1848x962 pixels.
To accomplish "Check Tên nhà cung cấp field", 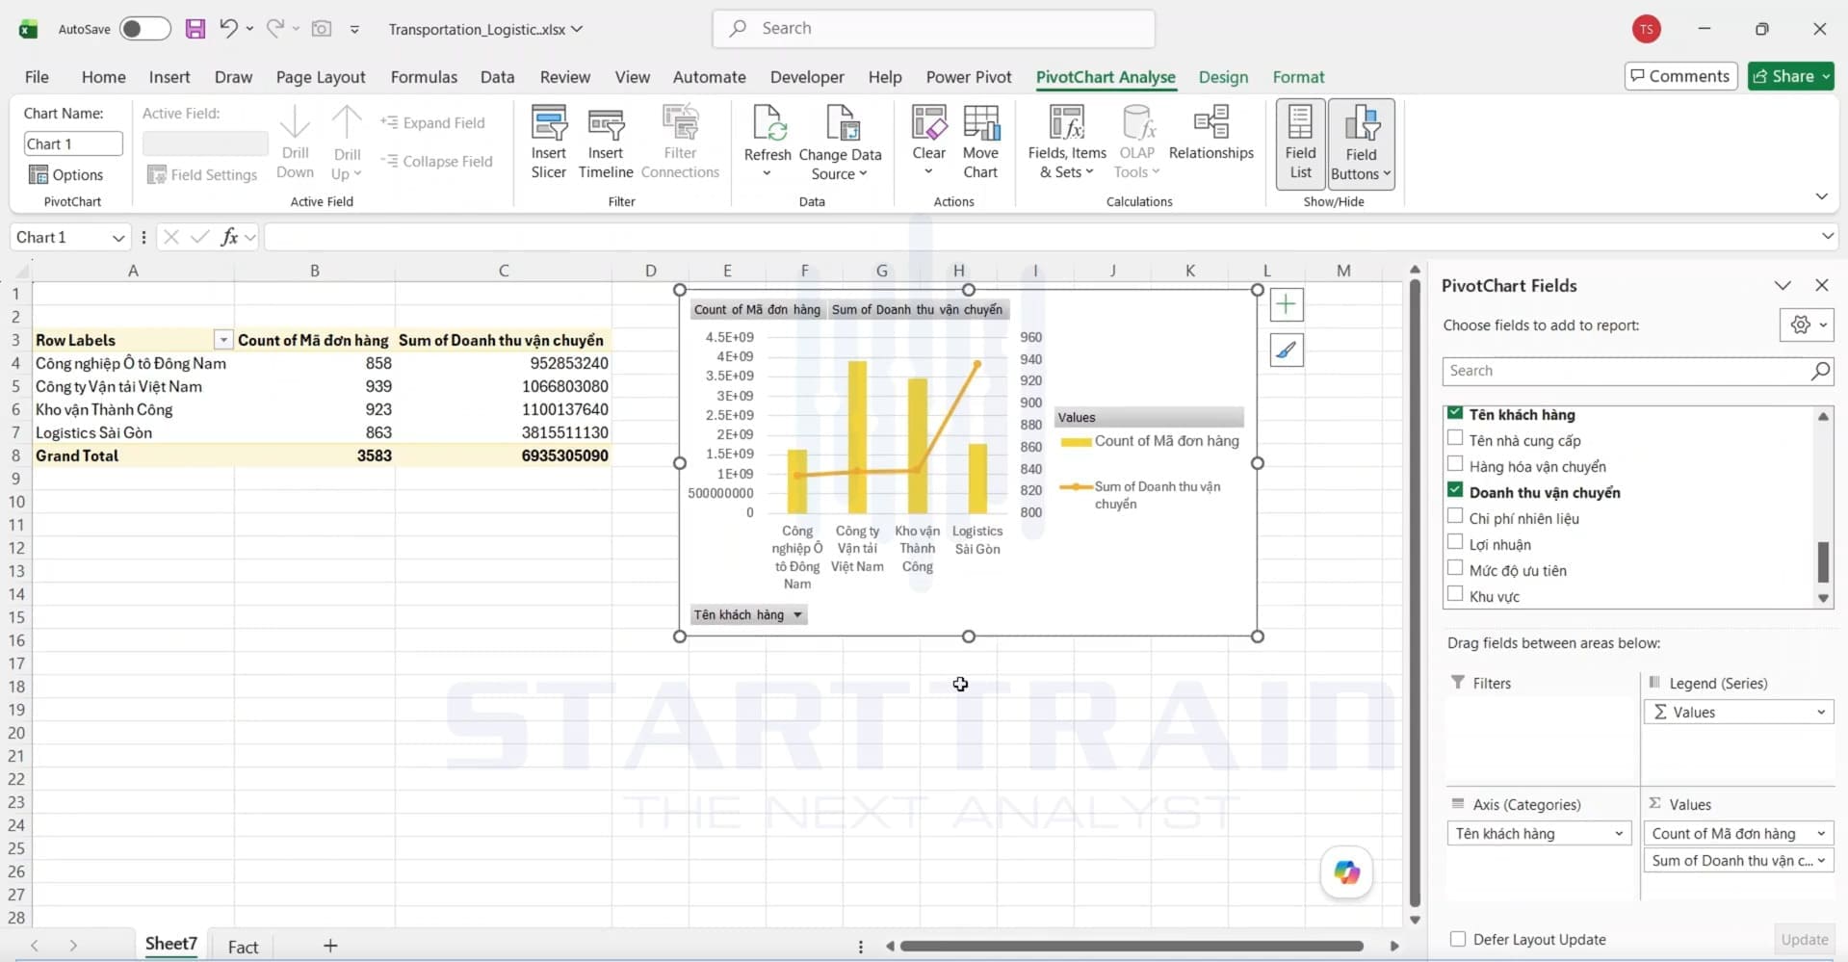I will (x=1455, y=438).
